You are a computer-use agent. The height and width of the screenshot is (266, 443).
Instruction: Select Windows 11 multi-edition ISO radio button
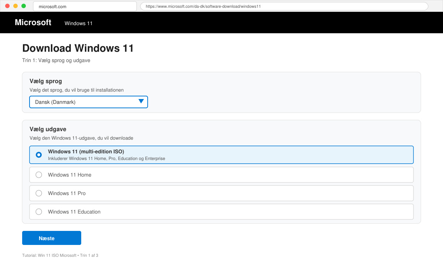pos(39,155)
